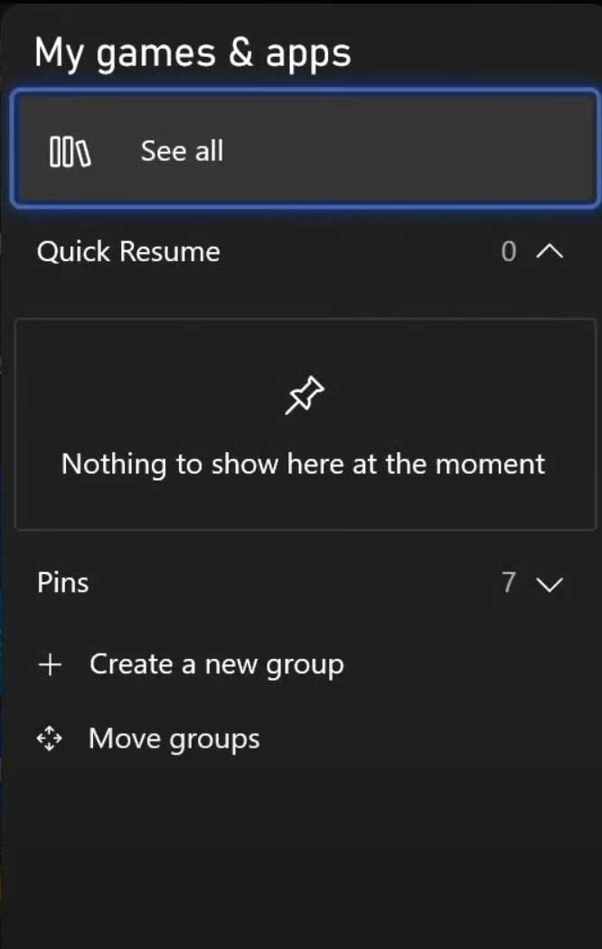Click the Move groups text label
The height and width of the screenshot is (949, 602).
point(174,739)
